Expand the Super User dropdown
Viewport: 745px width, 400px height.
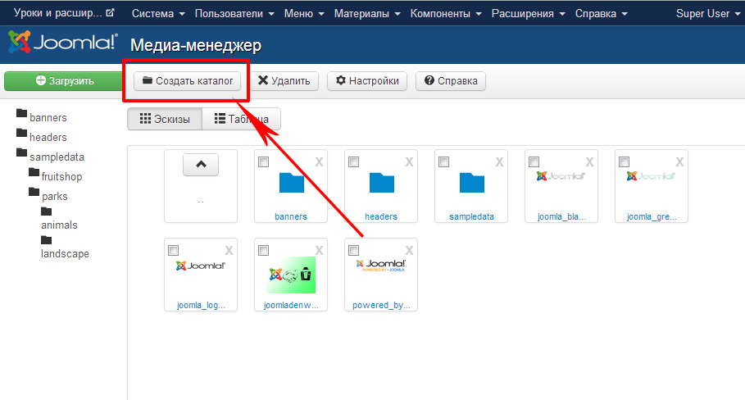[x=708, y=14]
